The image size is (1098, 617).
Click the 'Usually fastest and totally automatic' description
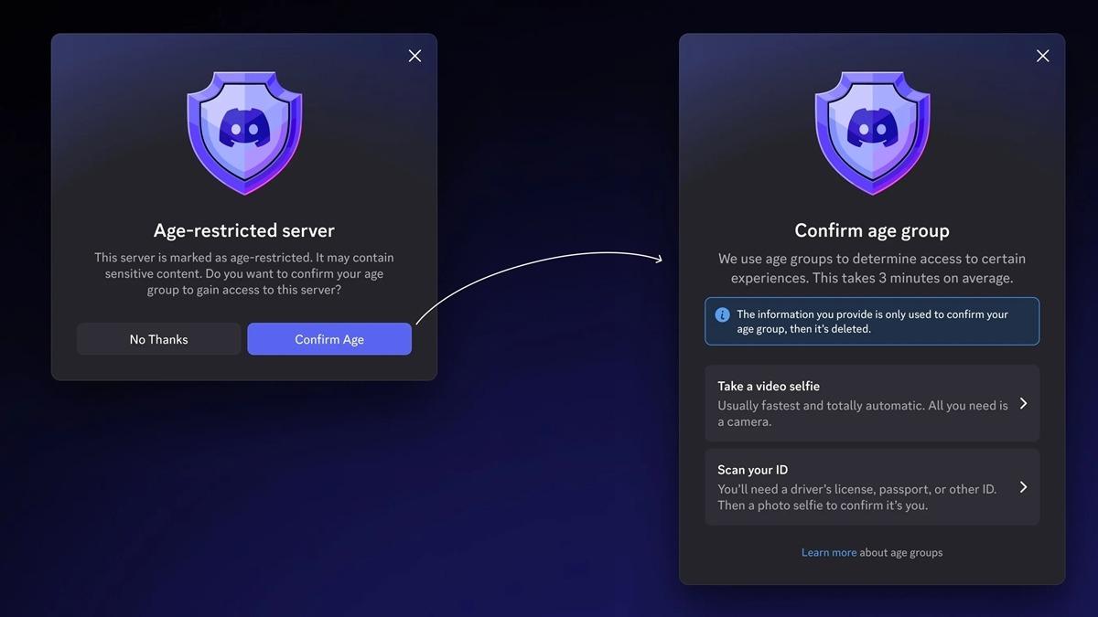coord(862,413)
